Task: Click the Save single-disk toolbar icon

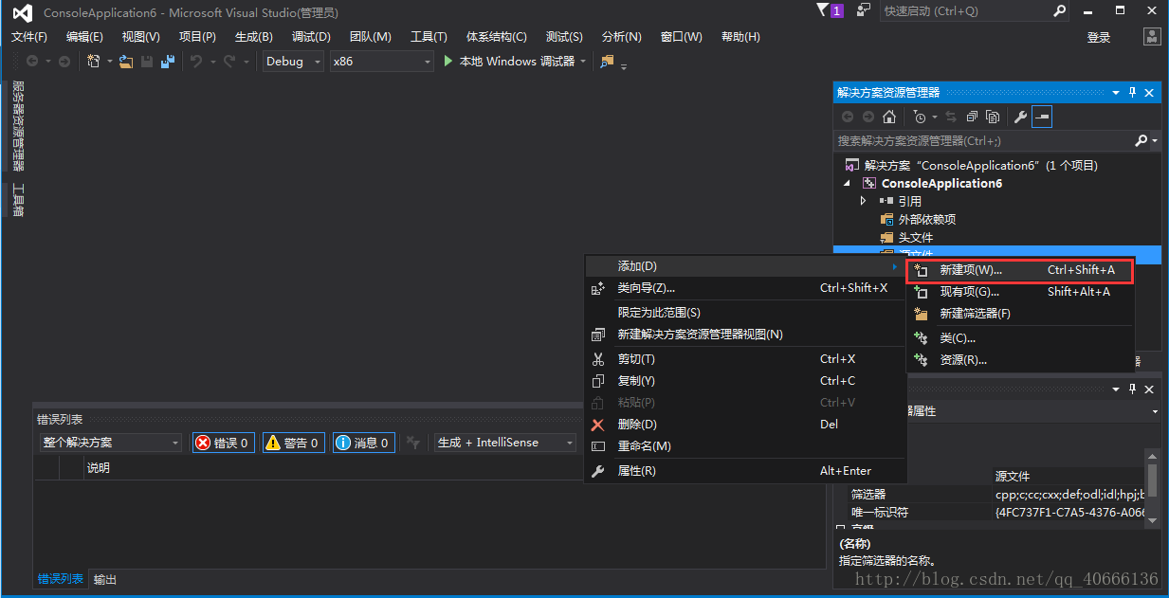Action: [x=147, y=62]
